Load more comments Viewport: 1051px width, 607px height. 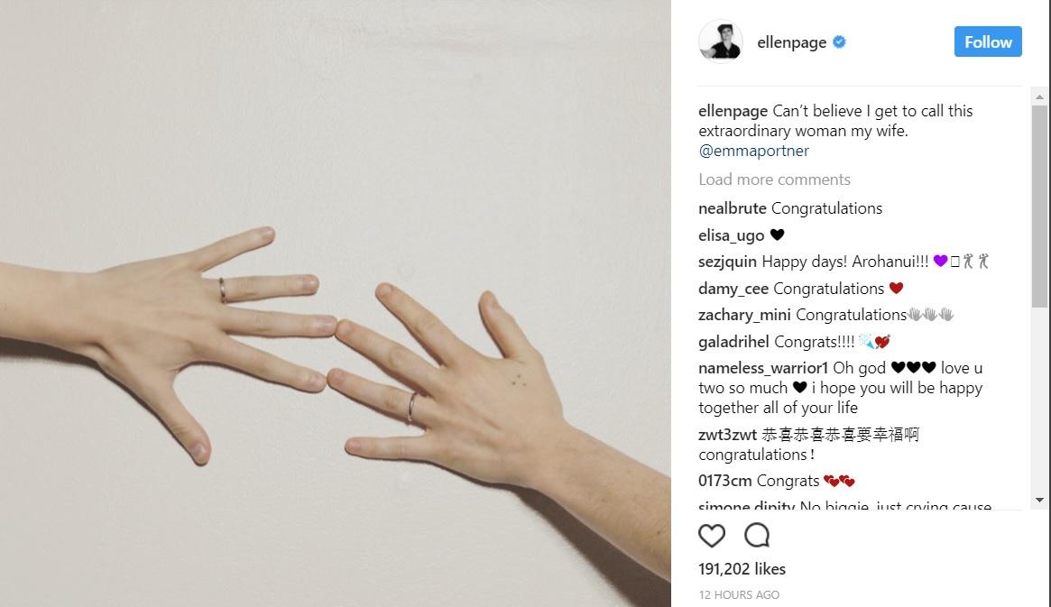tap(774, 179)
